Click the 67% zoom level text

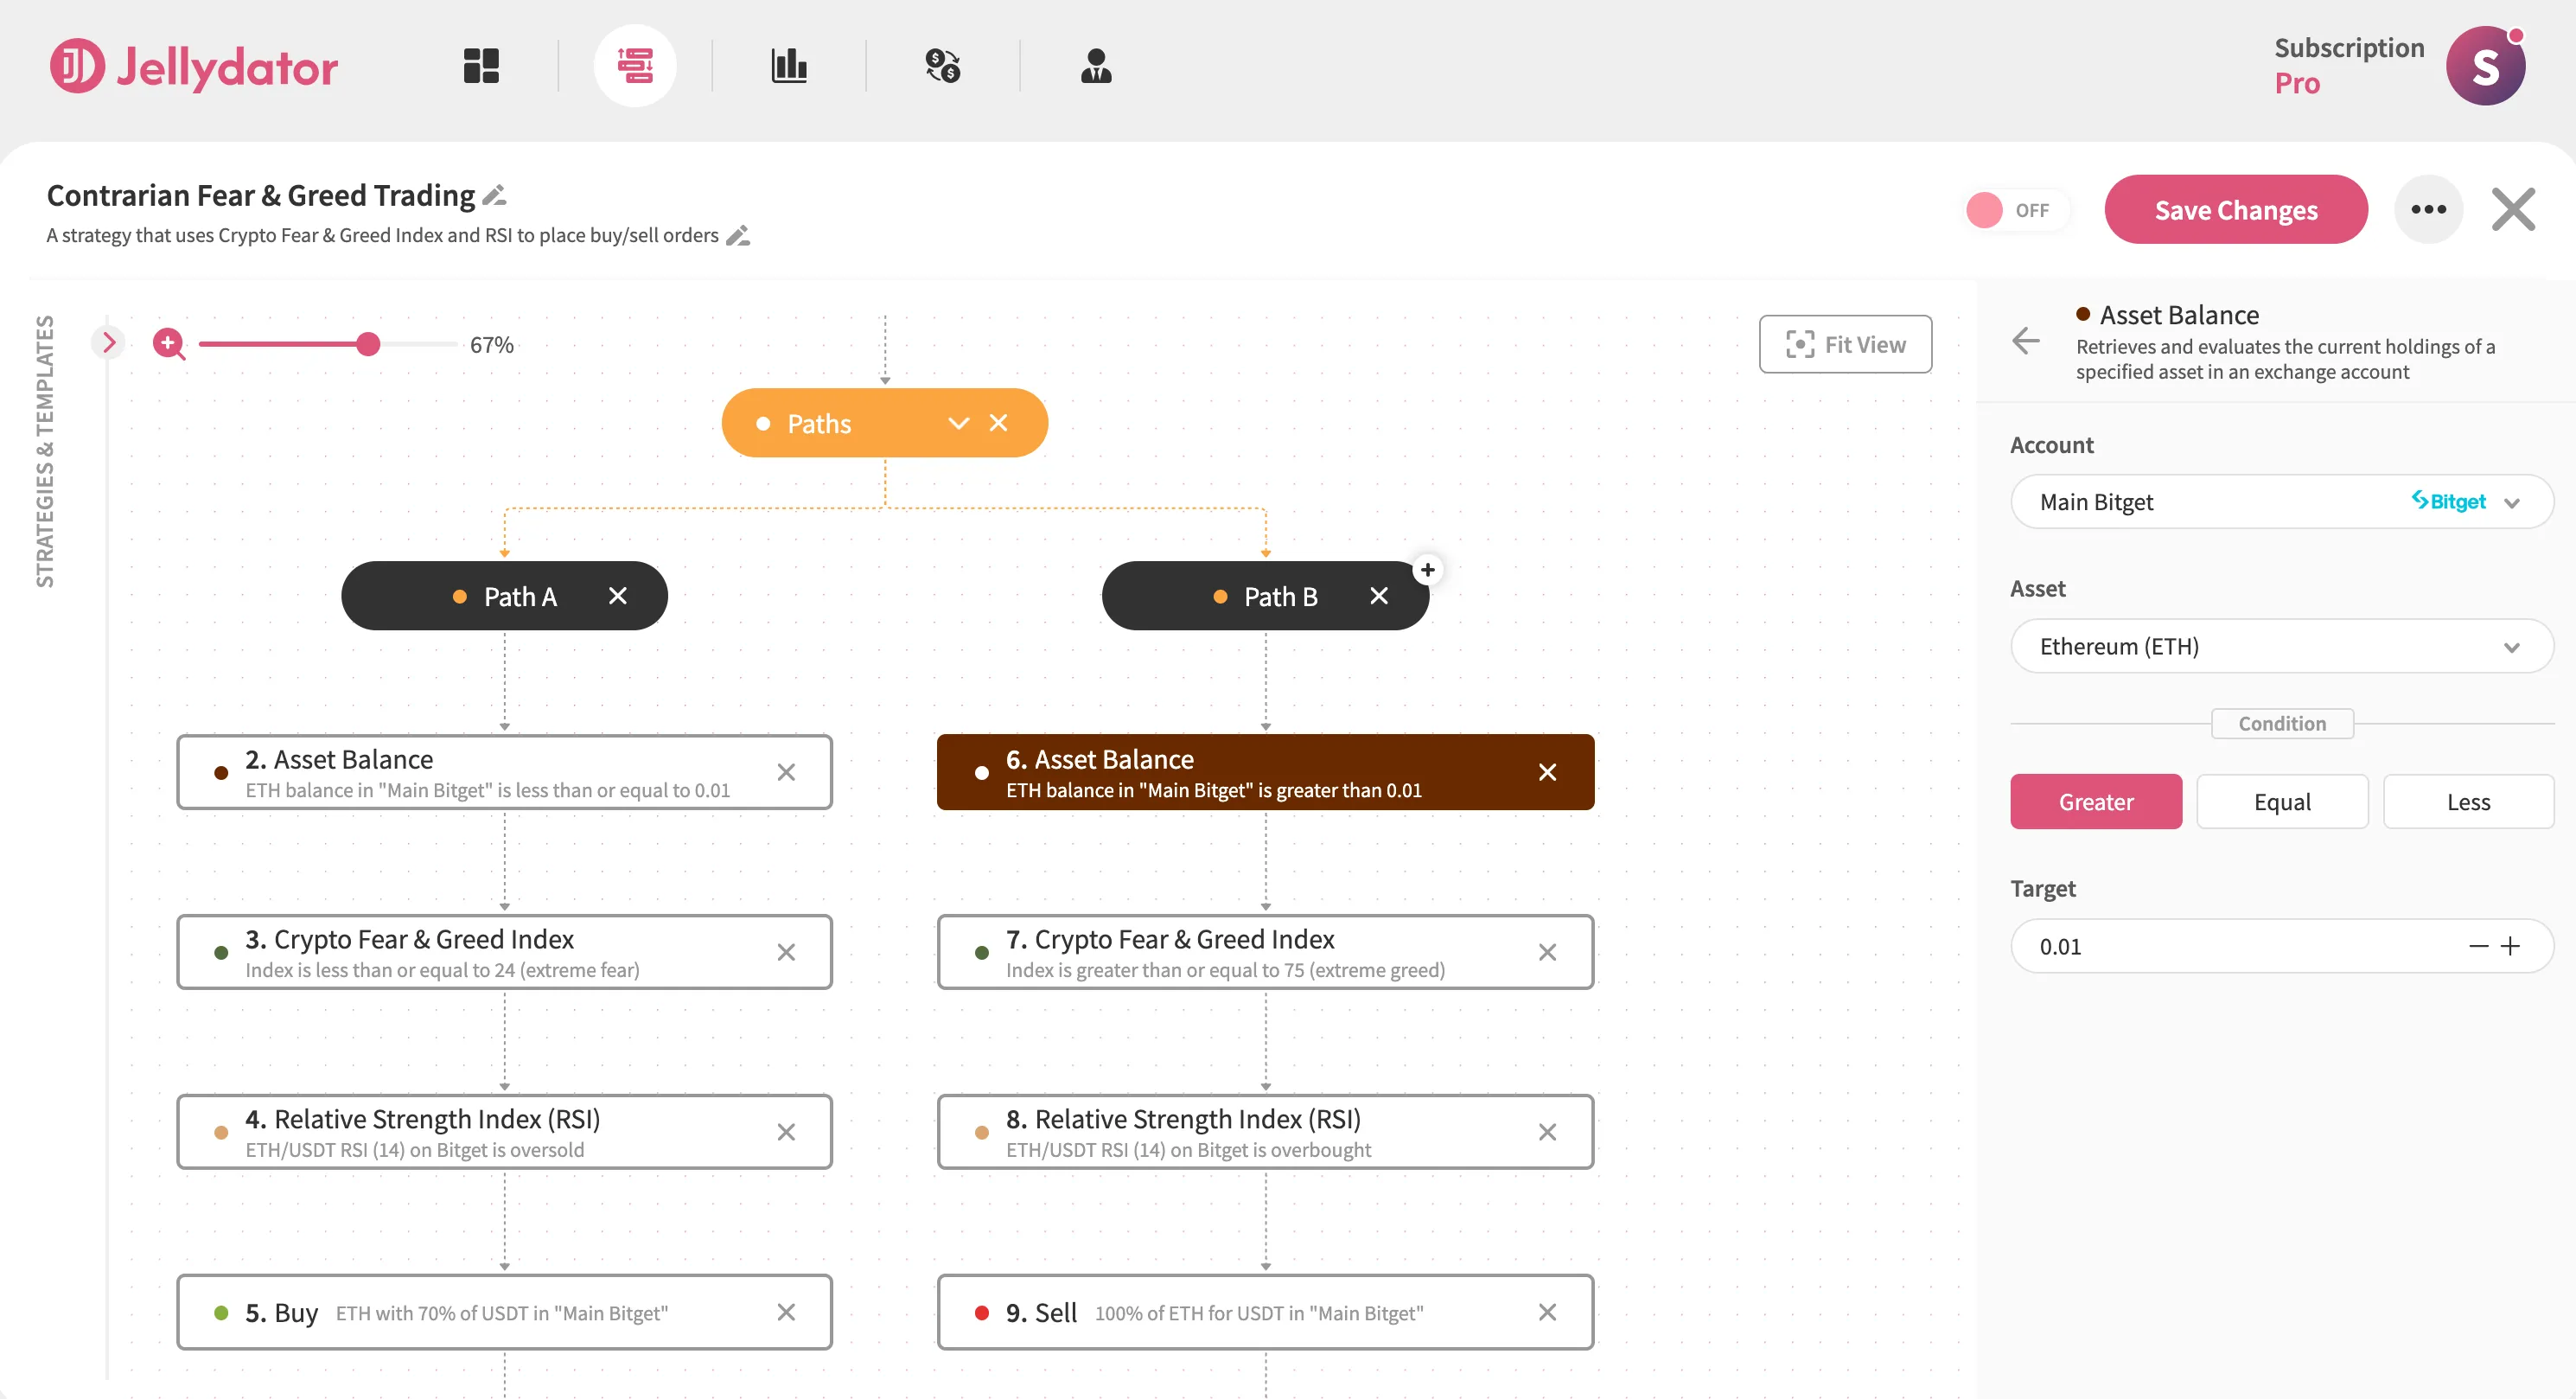pyautogui.click(x=491, y=345)
